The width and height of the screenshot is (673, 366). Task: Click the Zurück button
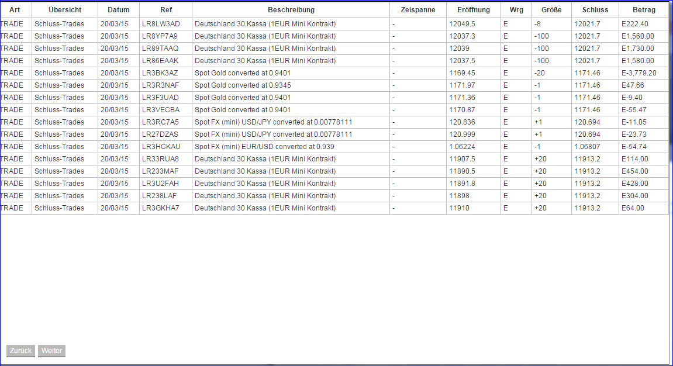coord(20,351)
